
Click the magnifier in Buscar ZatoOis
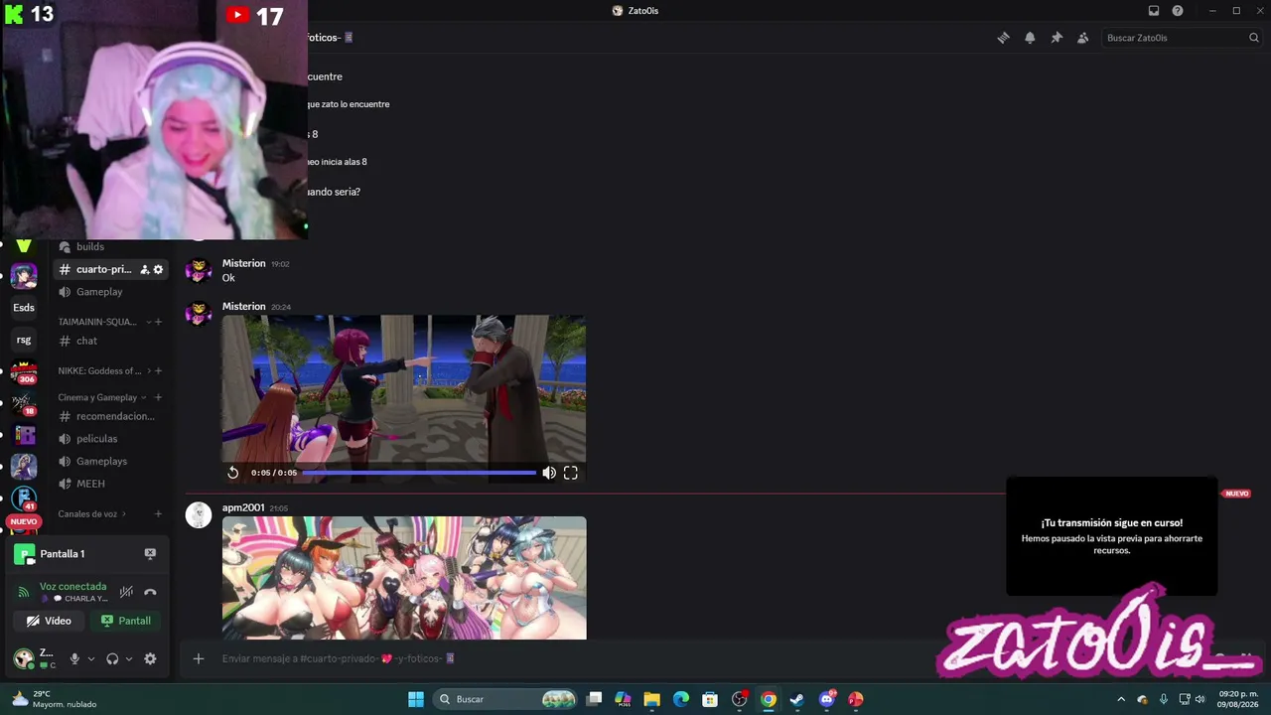pyautogui.click(x=1254, y=38)
